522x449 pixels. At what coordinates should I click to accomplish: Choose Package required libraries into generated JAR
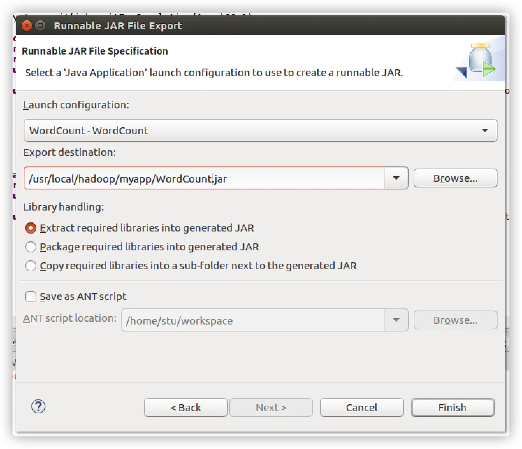(x=31, y=247)
